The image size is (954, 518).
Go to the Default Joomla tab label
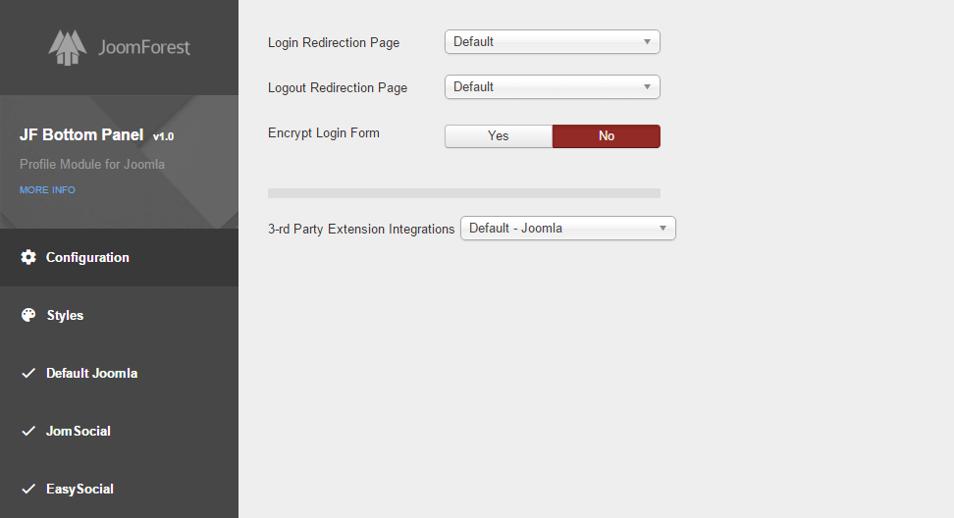pos(91,374)
